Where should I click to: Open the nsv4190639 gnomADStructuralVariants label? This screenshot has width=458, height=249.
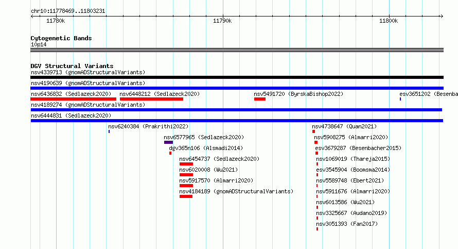(x=88, y=83)
